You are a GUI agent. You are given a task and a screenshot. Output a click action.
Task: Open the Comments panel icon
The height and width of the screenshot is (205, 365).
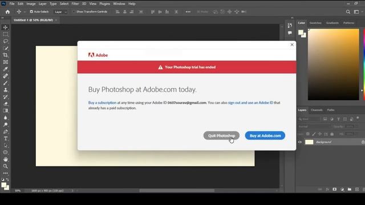coord(290,33)
